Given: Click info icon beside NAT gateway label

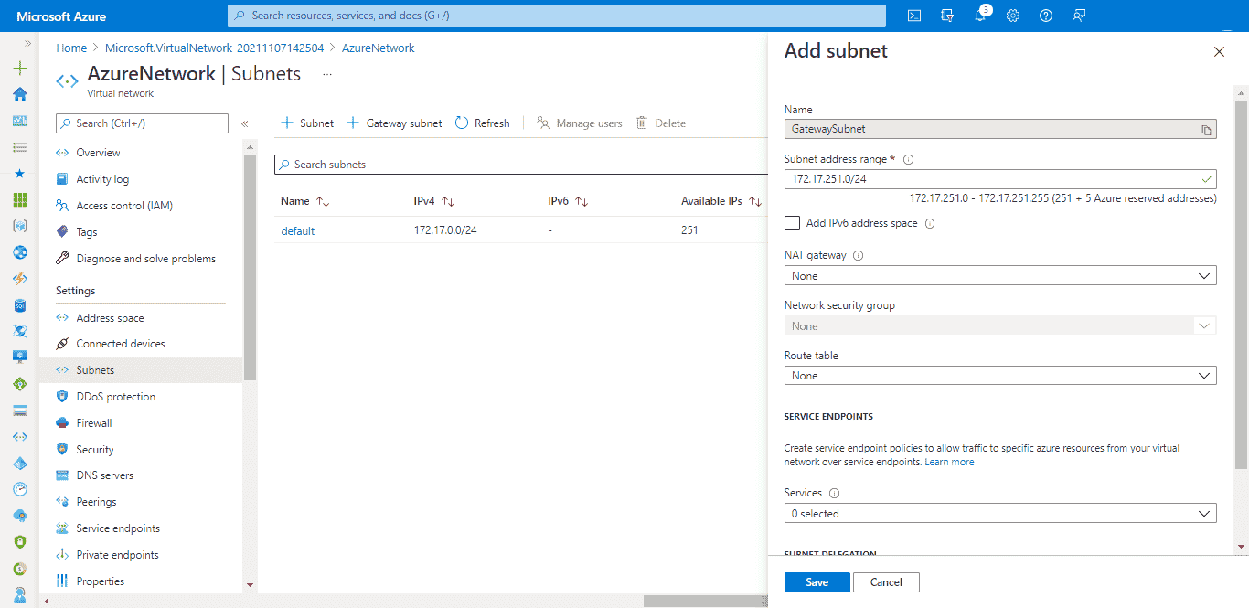Looking at the screenshot, I should [858, 256].
